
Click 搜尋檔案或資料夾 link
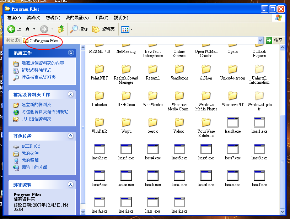(38, 77)
